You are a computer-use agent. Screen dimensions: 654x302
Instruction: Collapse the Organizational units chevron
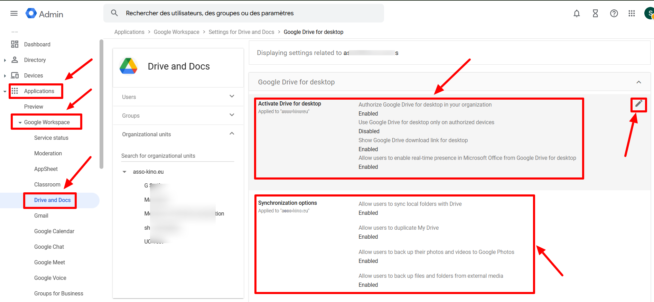[232, 134]
